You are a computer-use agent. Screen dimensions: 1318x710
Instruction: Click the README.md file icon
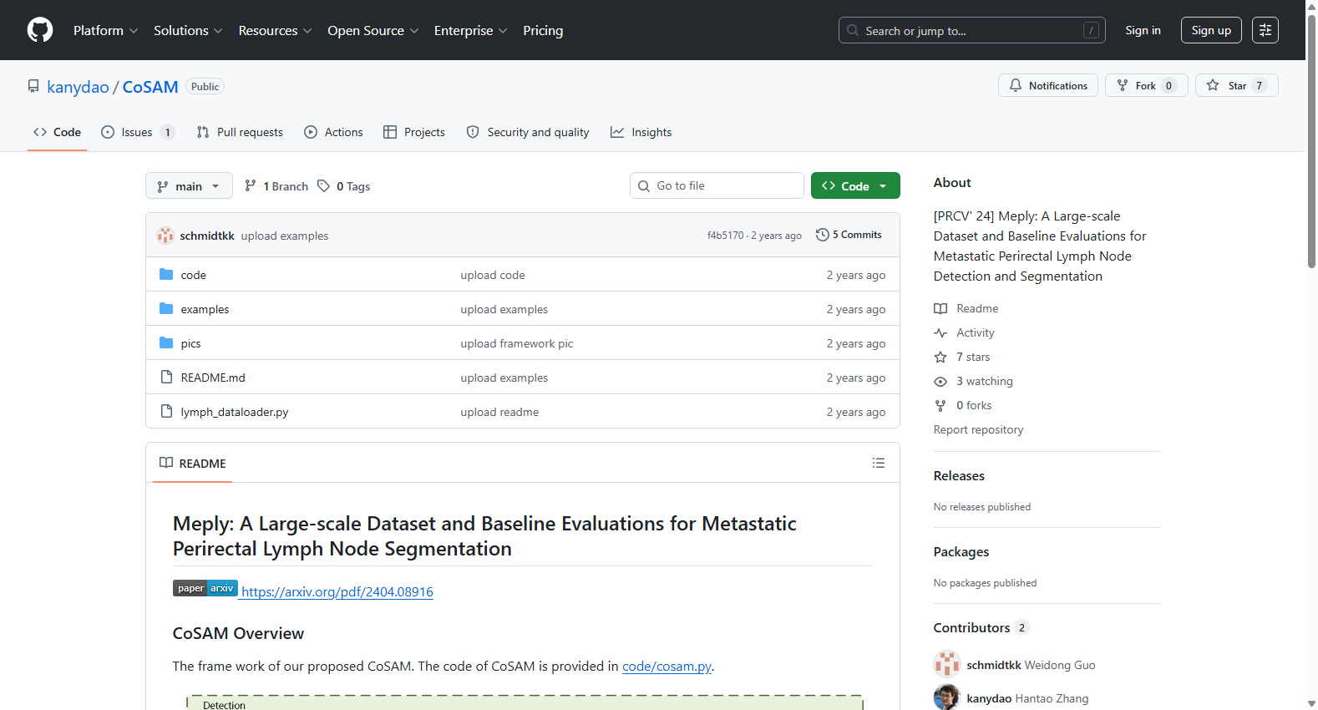click(x=166, y=378)
